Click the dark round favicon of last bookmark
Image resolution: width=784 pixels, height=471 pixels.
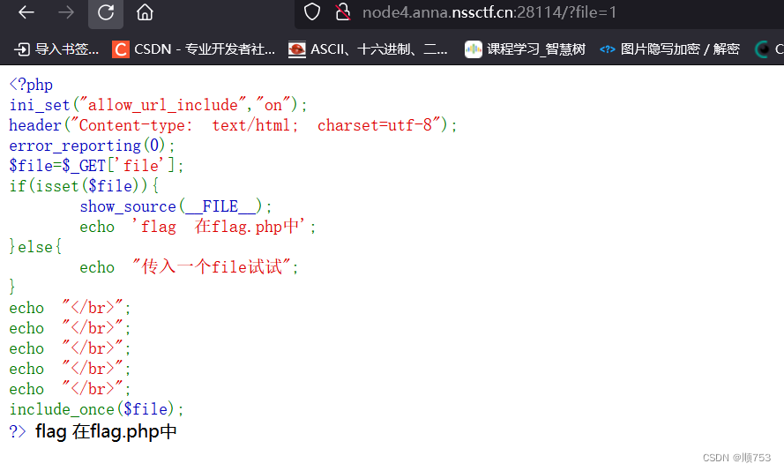tap(763, 49)
